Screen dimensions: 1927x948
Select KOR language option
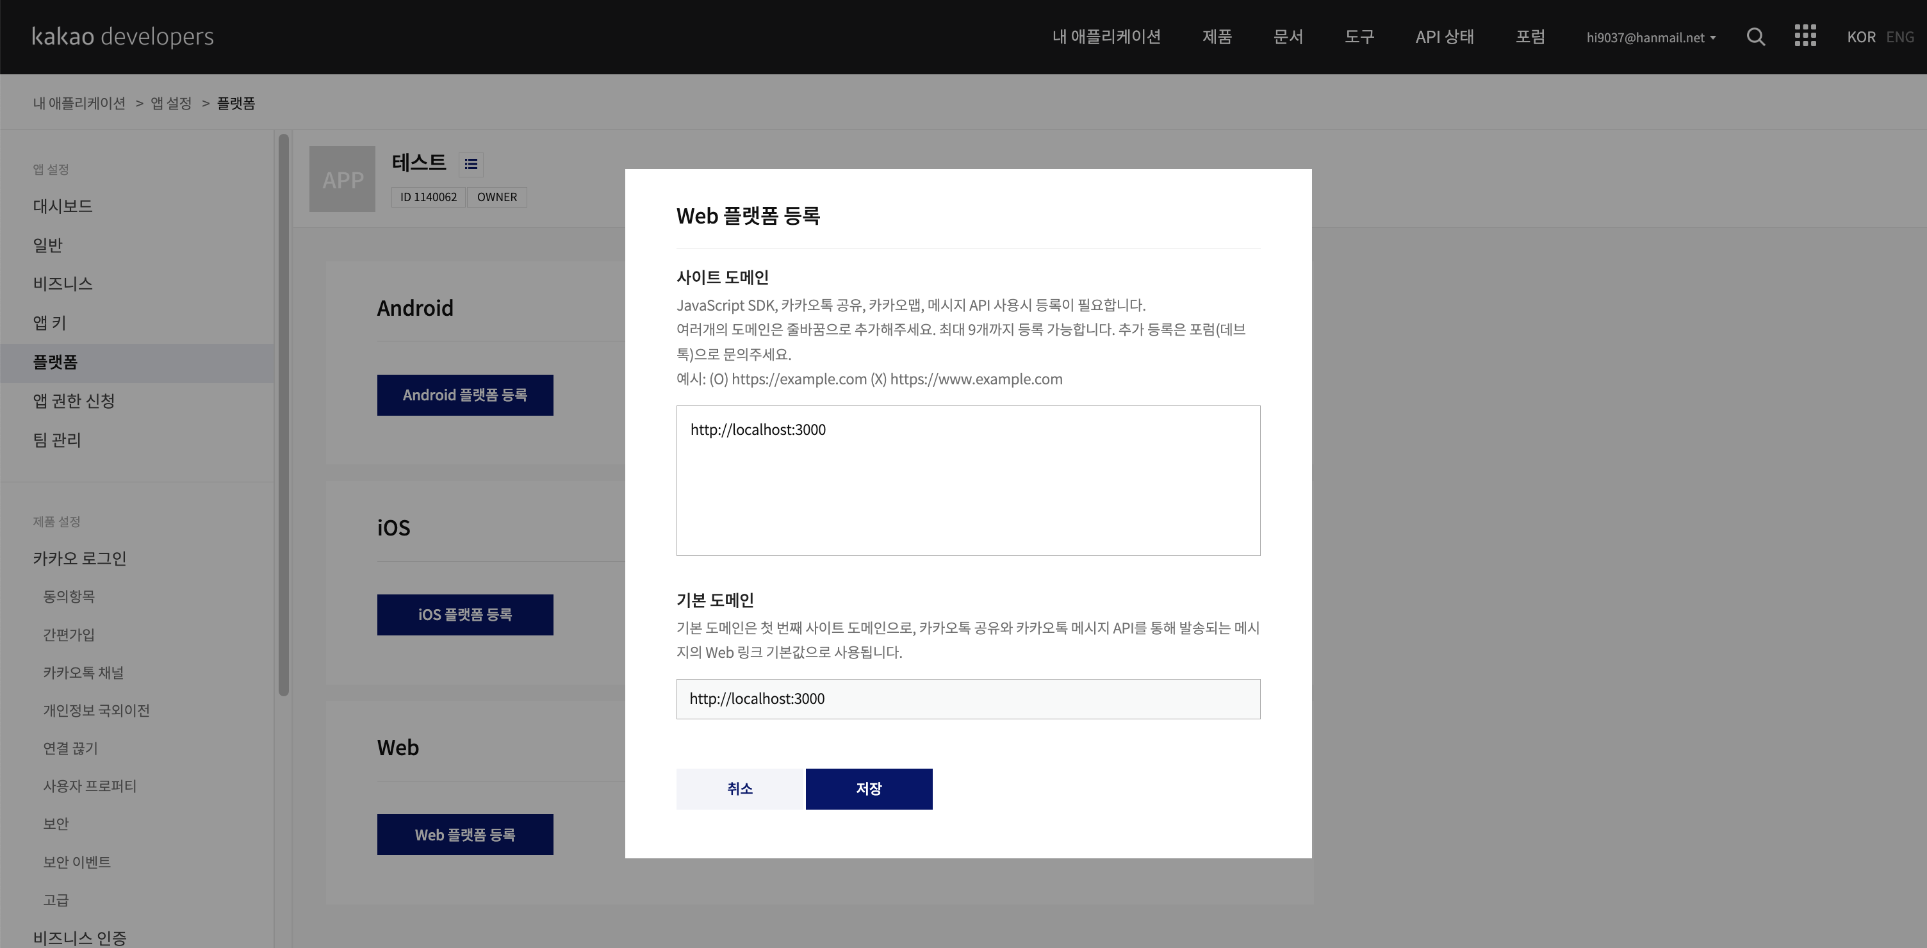coord(1860,37)
